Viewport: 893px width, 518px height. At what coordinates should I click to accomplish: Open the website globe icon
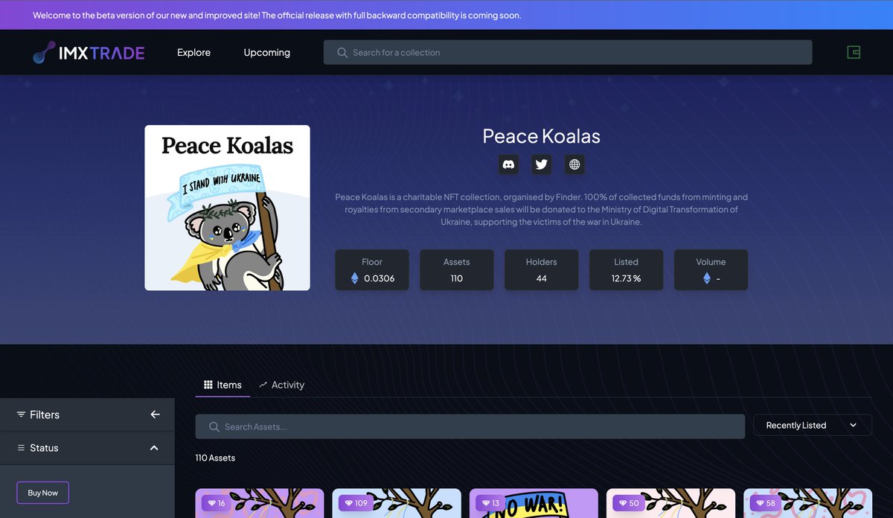tap(574, 164)
